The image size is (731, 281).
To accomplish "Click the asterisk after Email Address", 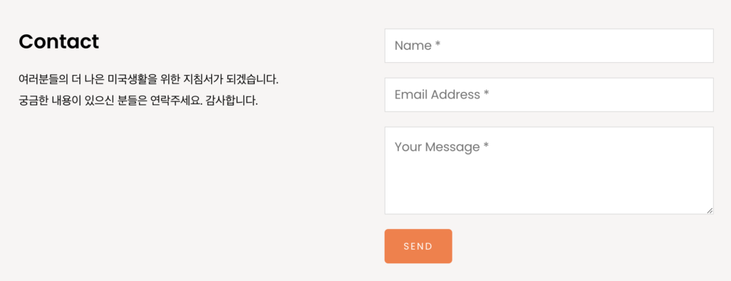I will tap(486, 94).
